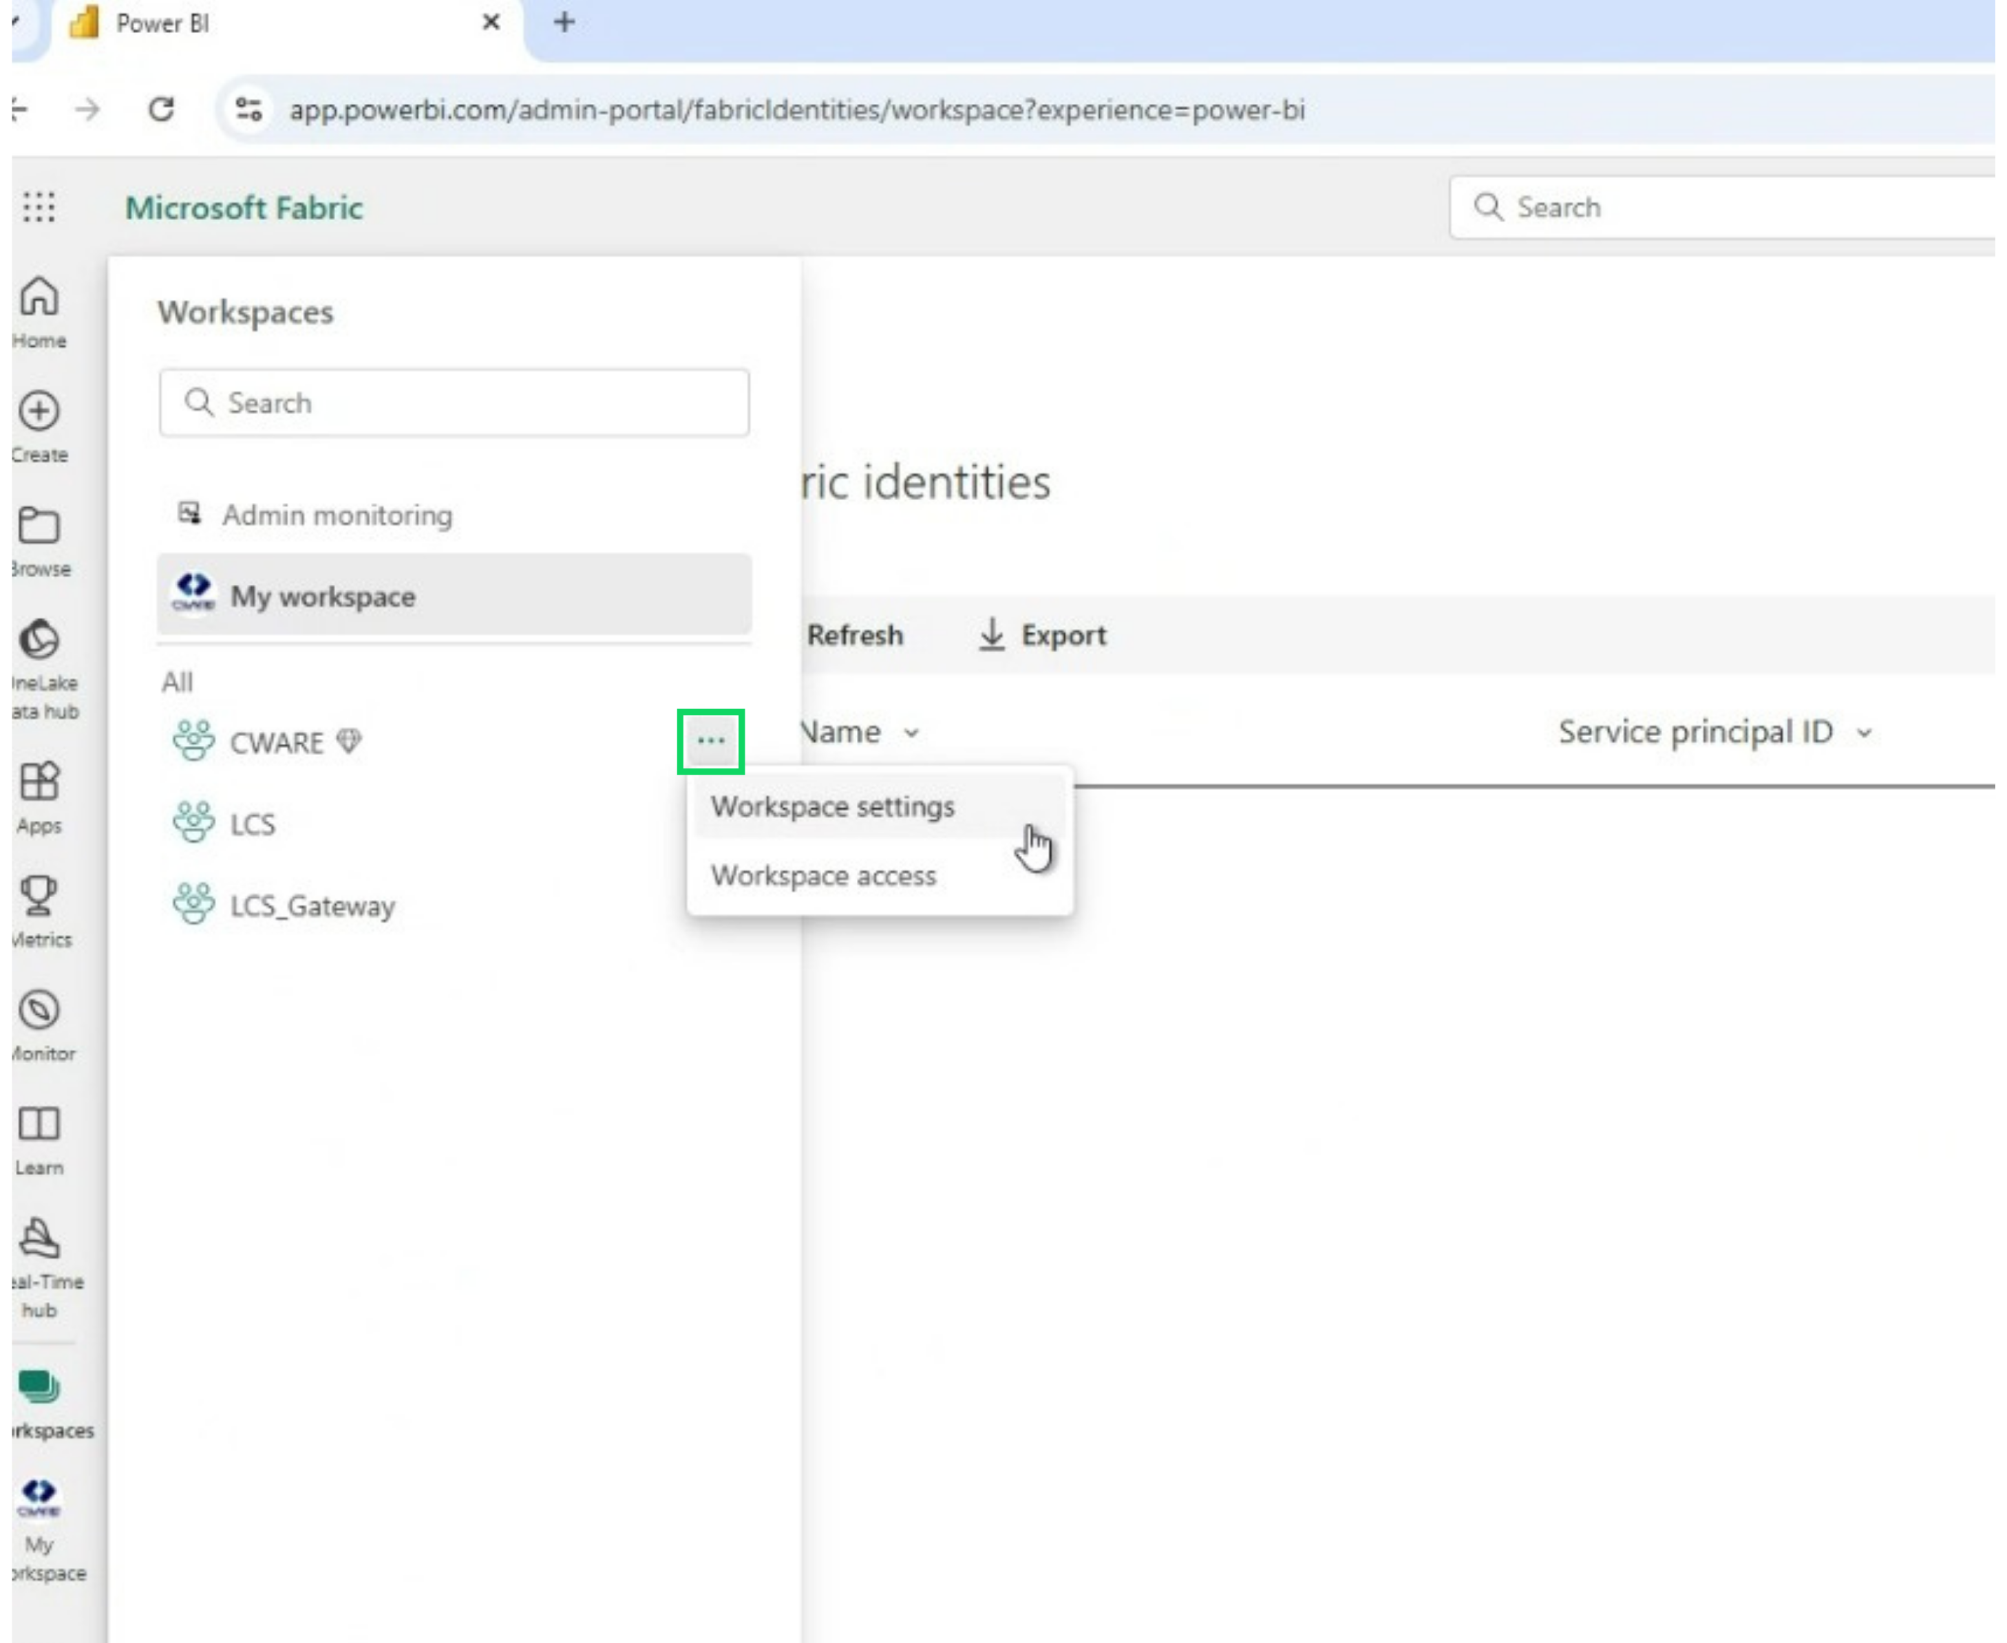The width and height of the screenshot is (2007, 1643).
Task: Open the Browse folder icon
Action: point(39,526)
